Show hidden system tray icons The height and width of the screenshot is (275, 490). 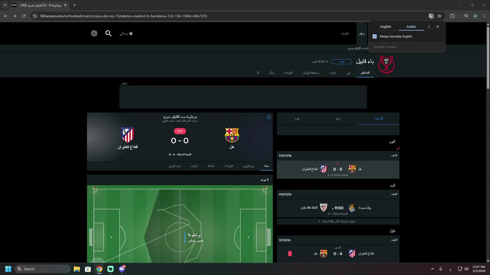[x=433, y=269]
